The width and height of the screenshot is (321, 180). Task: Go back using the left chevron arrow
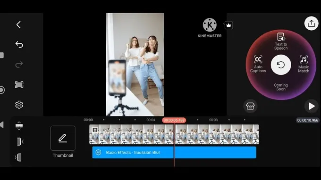[18, 25]
